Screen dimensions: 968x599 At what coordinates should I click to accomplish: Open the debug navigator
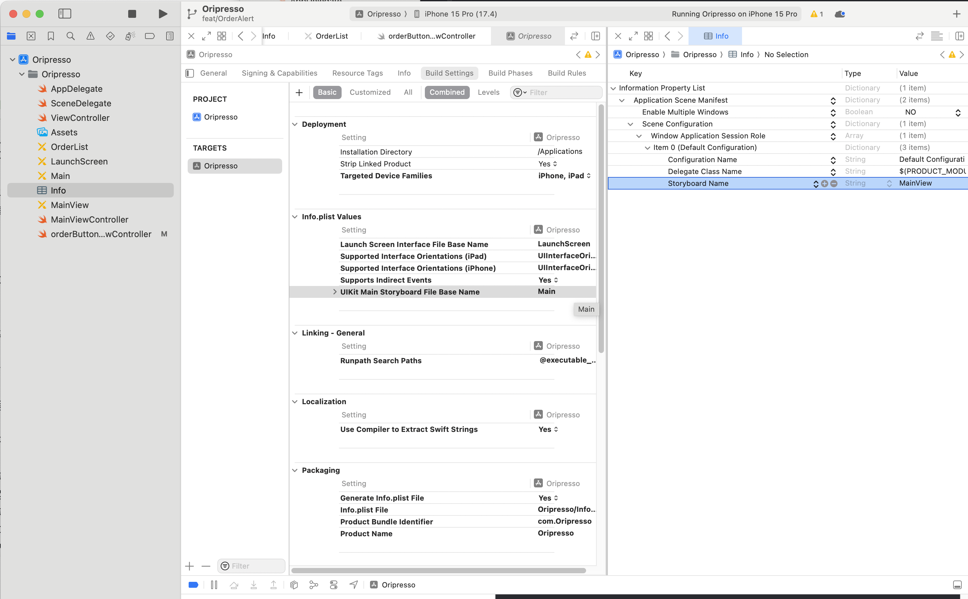point(130,36)
